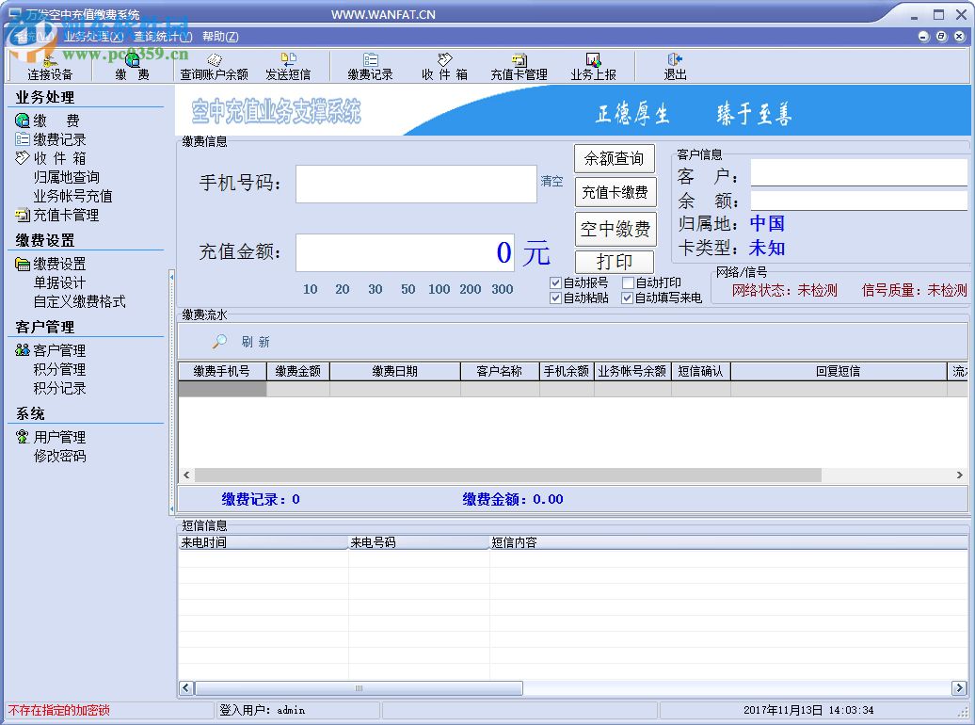This screenshot has width=975, height=725.
Task: Click the 余额查询 button
Action: 615,158
